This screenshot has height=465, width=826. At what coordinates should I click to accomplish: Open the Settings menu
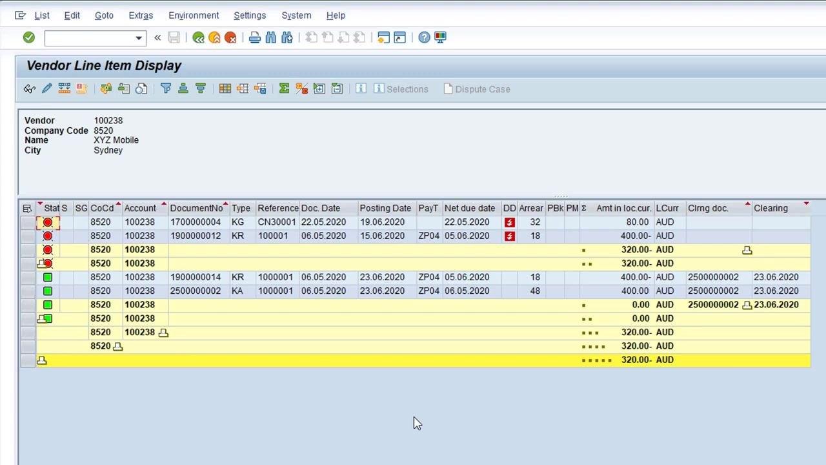(x=250, y=15)
